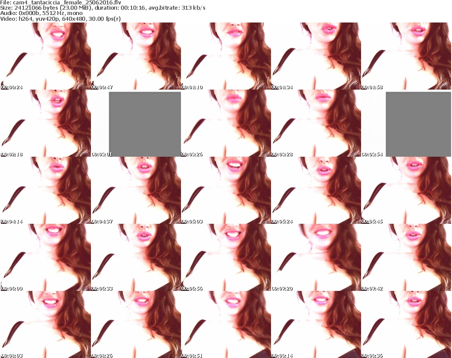Screen dimensions: 452x358
Task: View the frame stamped 00:09:14
Action: point(316,324)
